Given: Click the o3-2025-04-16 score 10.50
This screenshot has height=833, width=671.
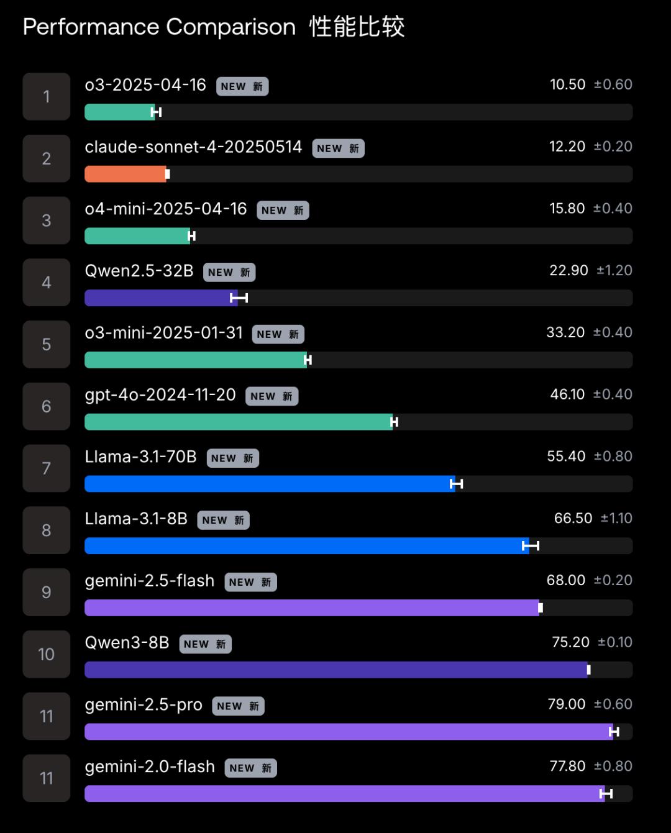Looking at the screenshot, I should (x=567, y=84).
